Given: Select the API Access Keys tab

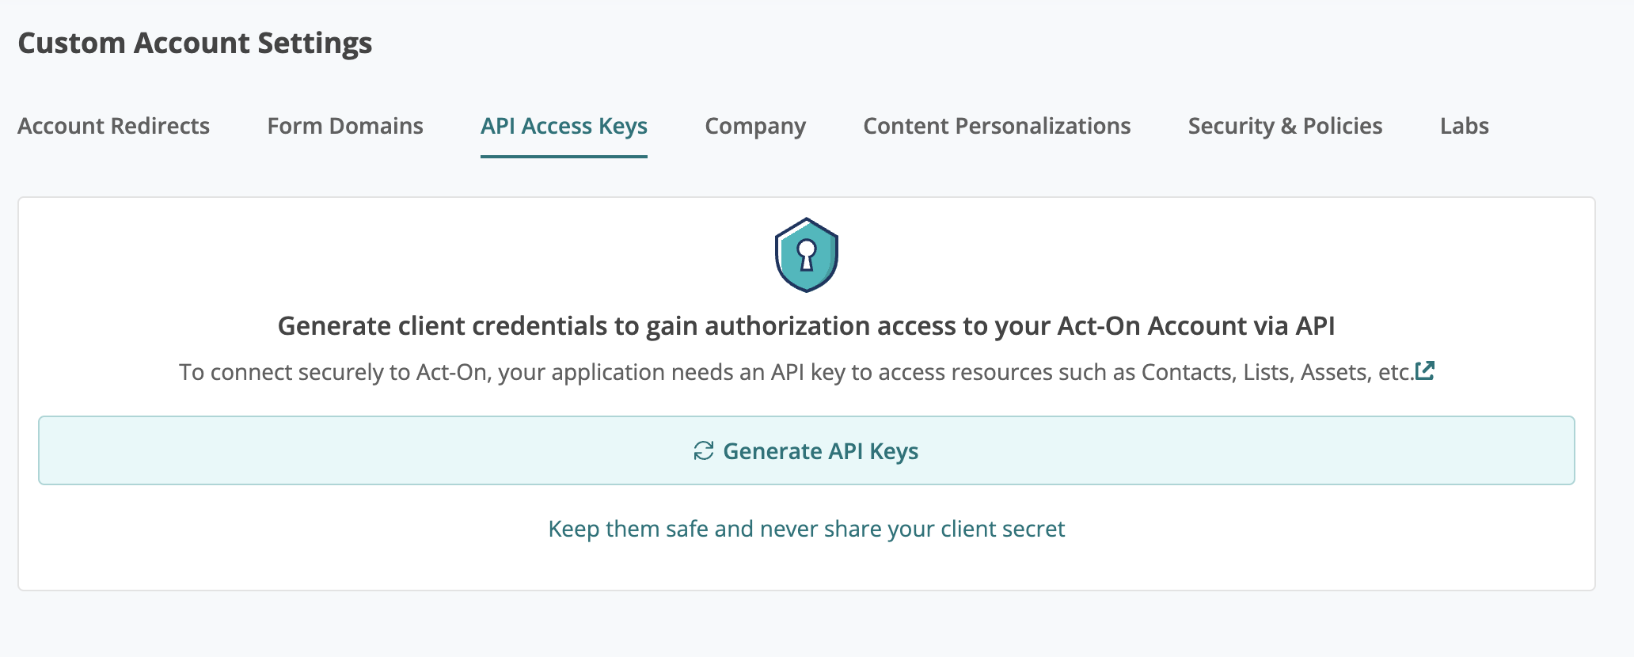Looking at the screenshot, I should coord(564,127).
